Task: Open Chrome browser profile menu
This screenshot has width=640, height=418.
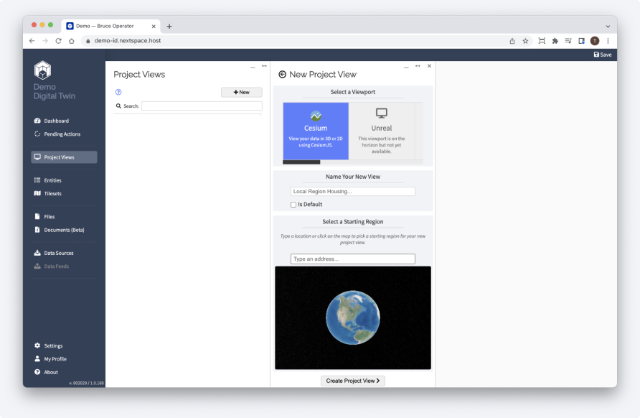Action: tap(594, 41)
